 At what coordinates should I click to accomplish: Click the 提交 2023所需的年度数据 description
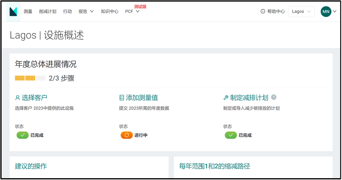[144, 108]
